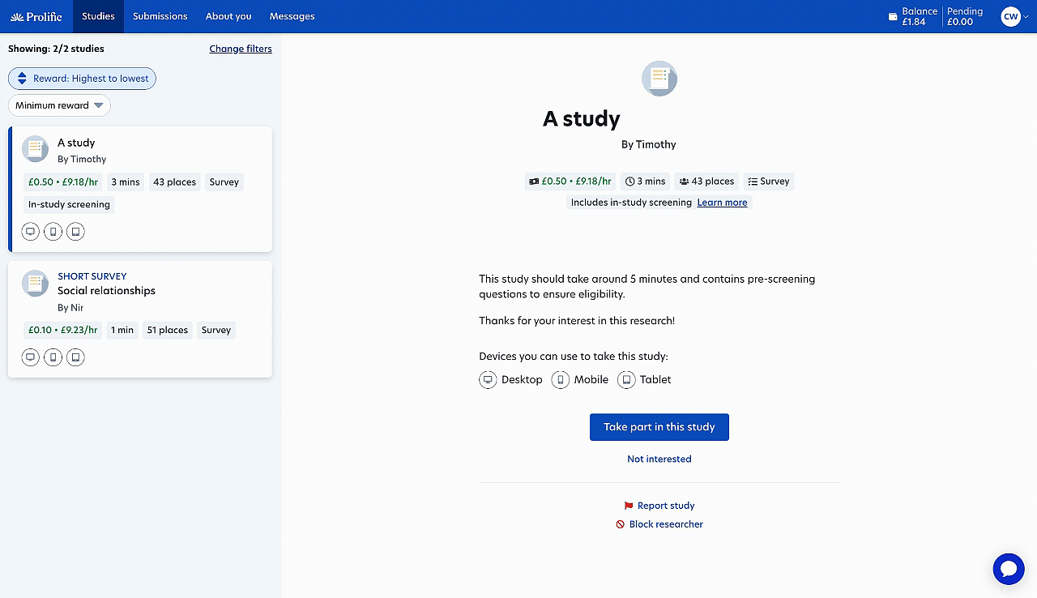Click the Survey list tag in study details

(x=769, y=182)
